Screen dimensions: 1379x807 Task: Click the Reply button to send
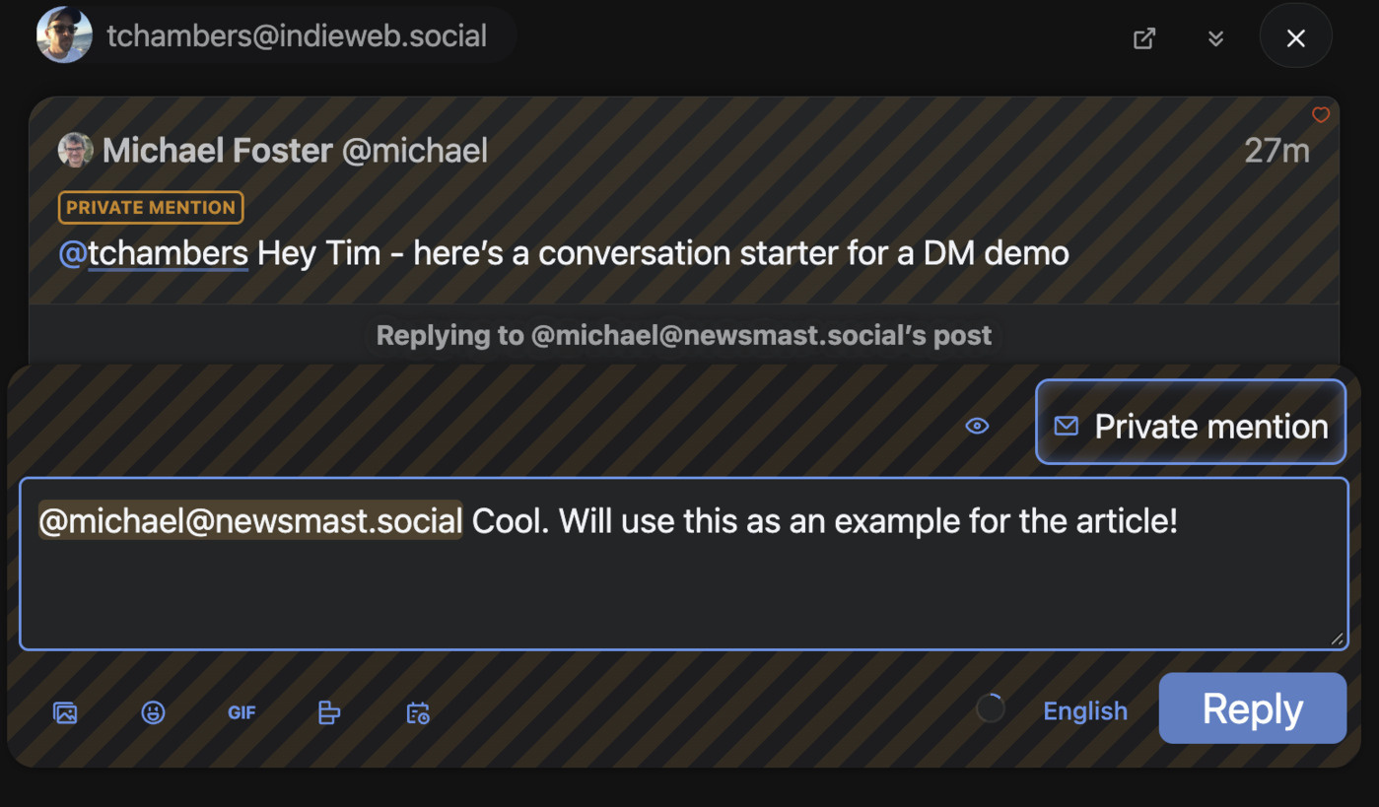[1252, 708]
